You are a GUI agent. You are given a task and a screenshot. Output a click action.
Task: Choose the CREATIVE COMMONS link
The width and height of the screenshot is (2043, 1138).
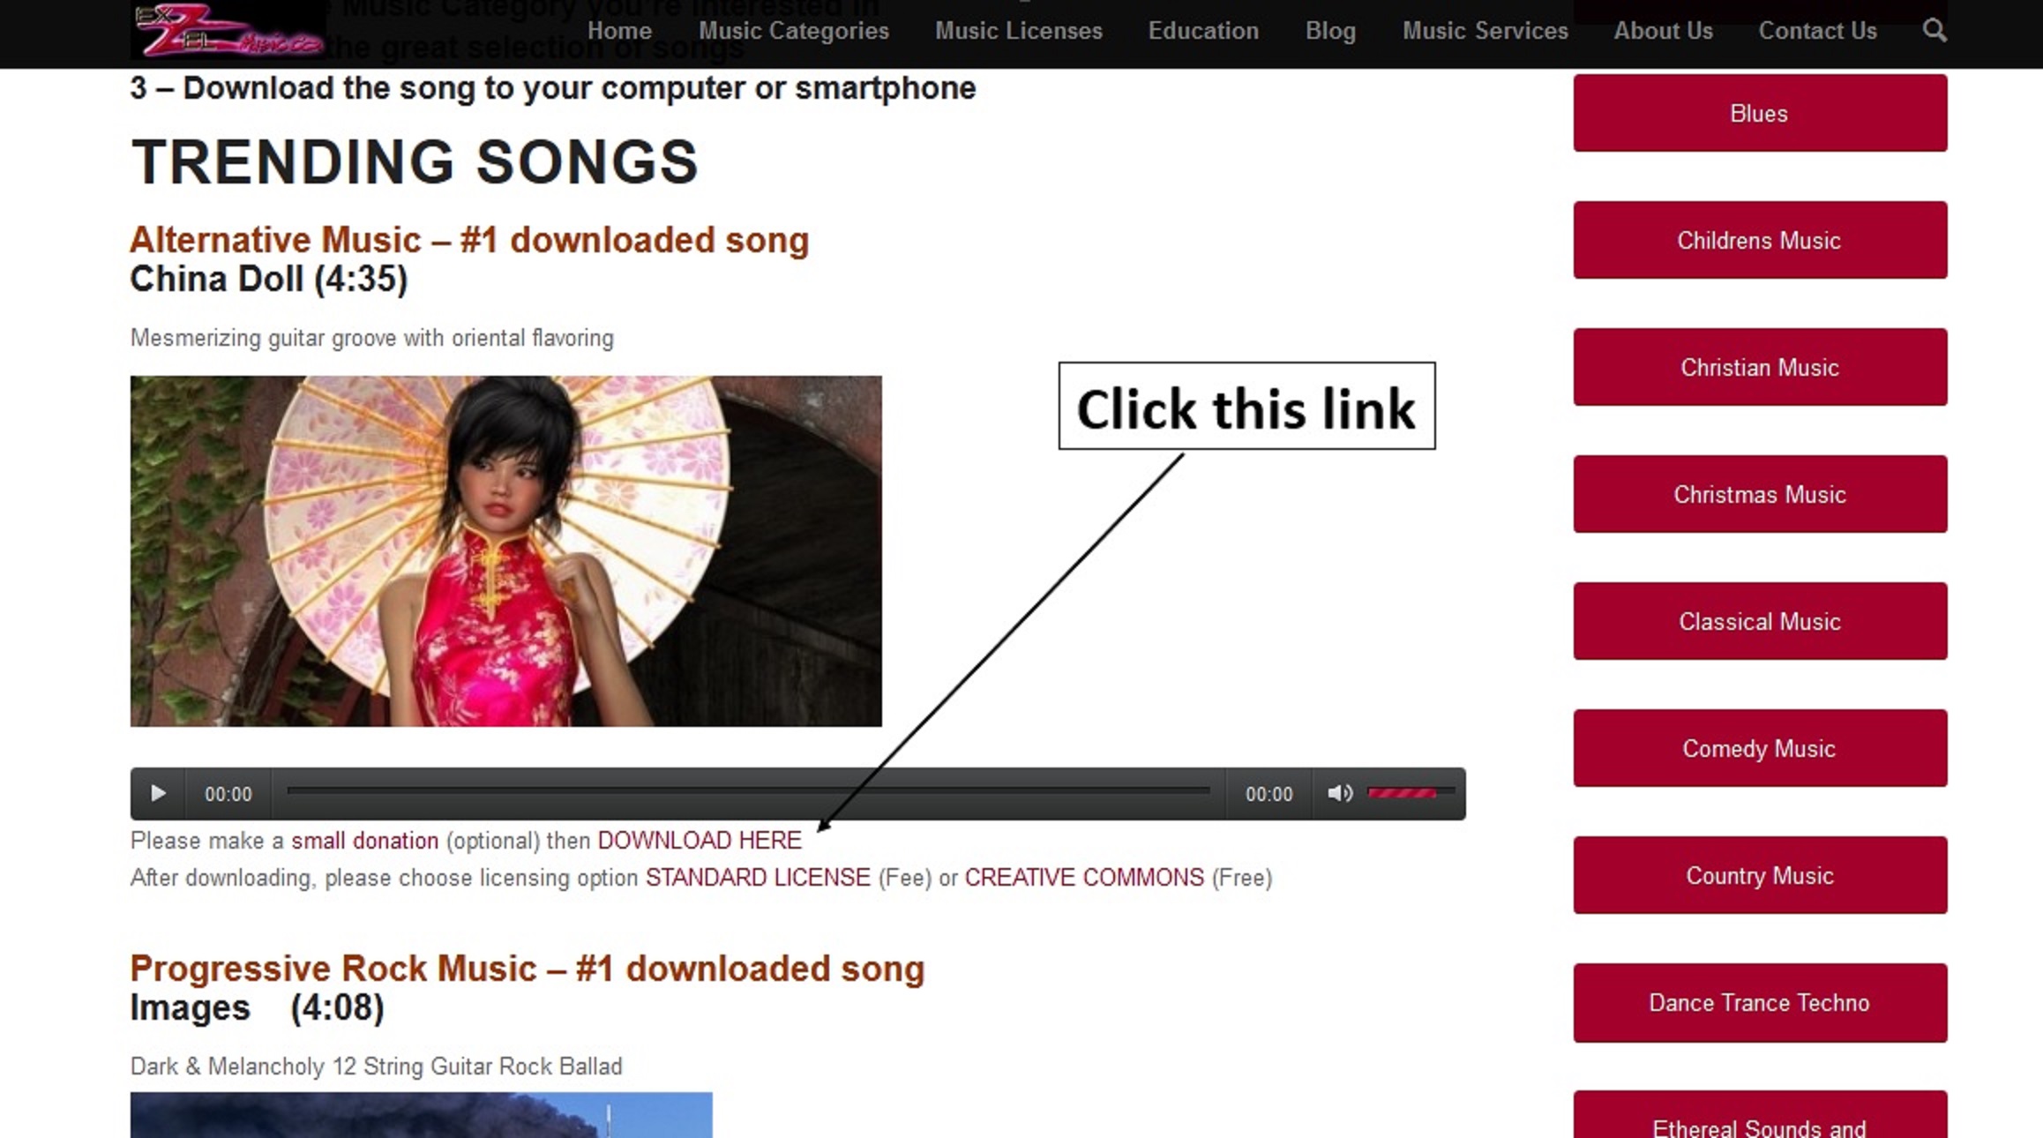pyautogui.click(x=1084, y=878)
